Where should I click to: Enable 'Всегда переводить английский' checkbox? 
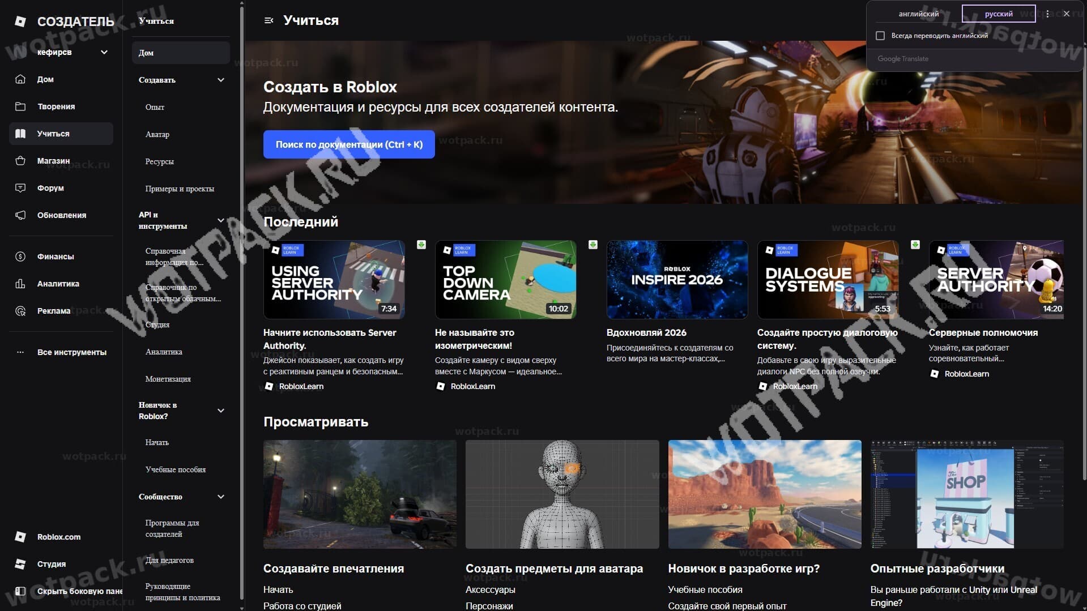(880, 36)
